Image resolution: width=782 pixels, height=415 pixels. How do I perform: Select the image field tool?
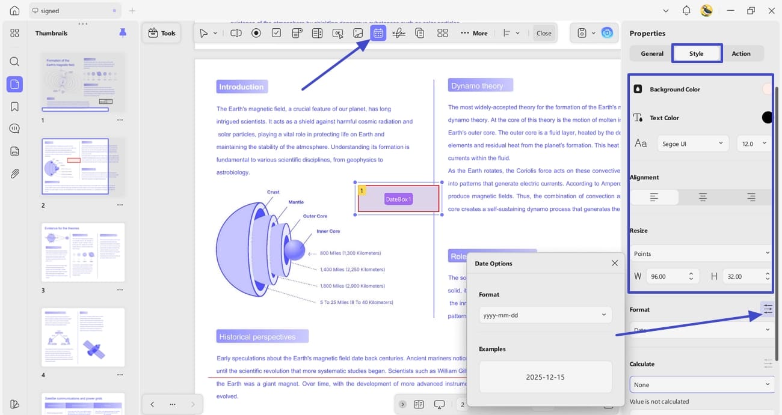coord(358,33)
